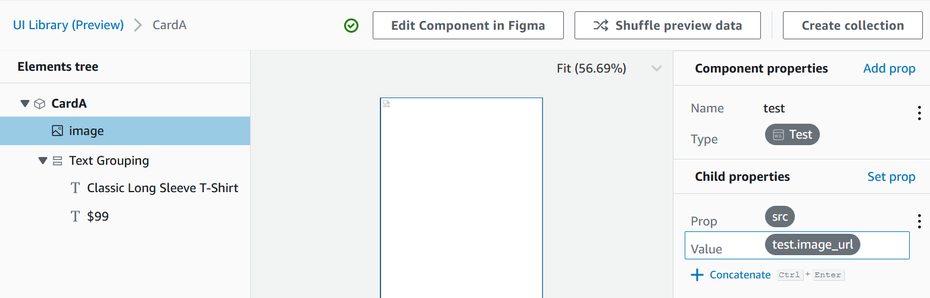
Task: Click the plus icon next to Concatenate
Action: (x=697, y=275)
